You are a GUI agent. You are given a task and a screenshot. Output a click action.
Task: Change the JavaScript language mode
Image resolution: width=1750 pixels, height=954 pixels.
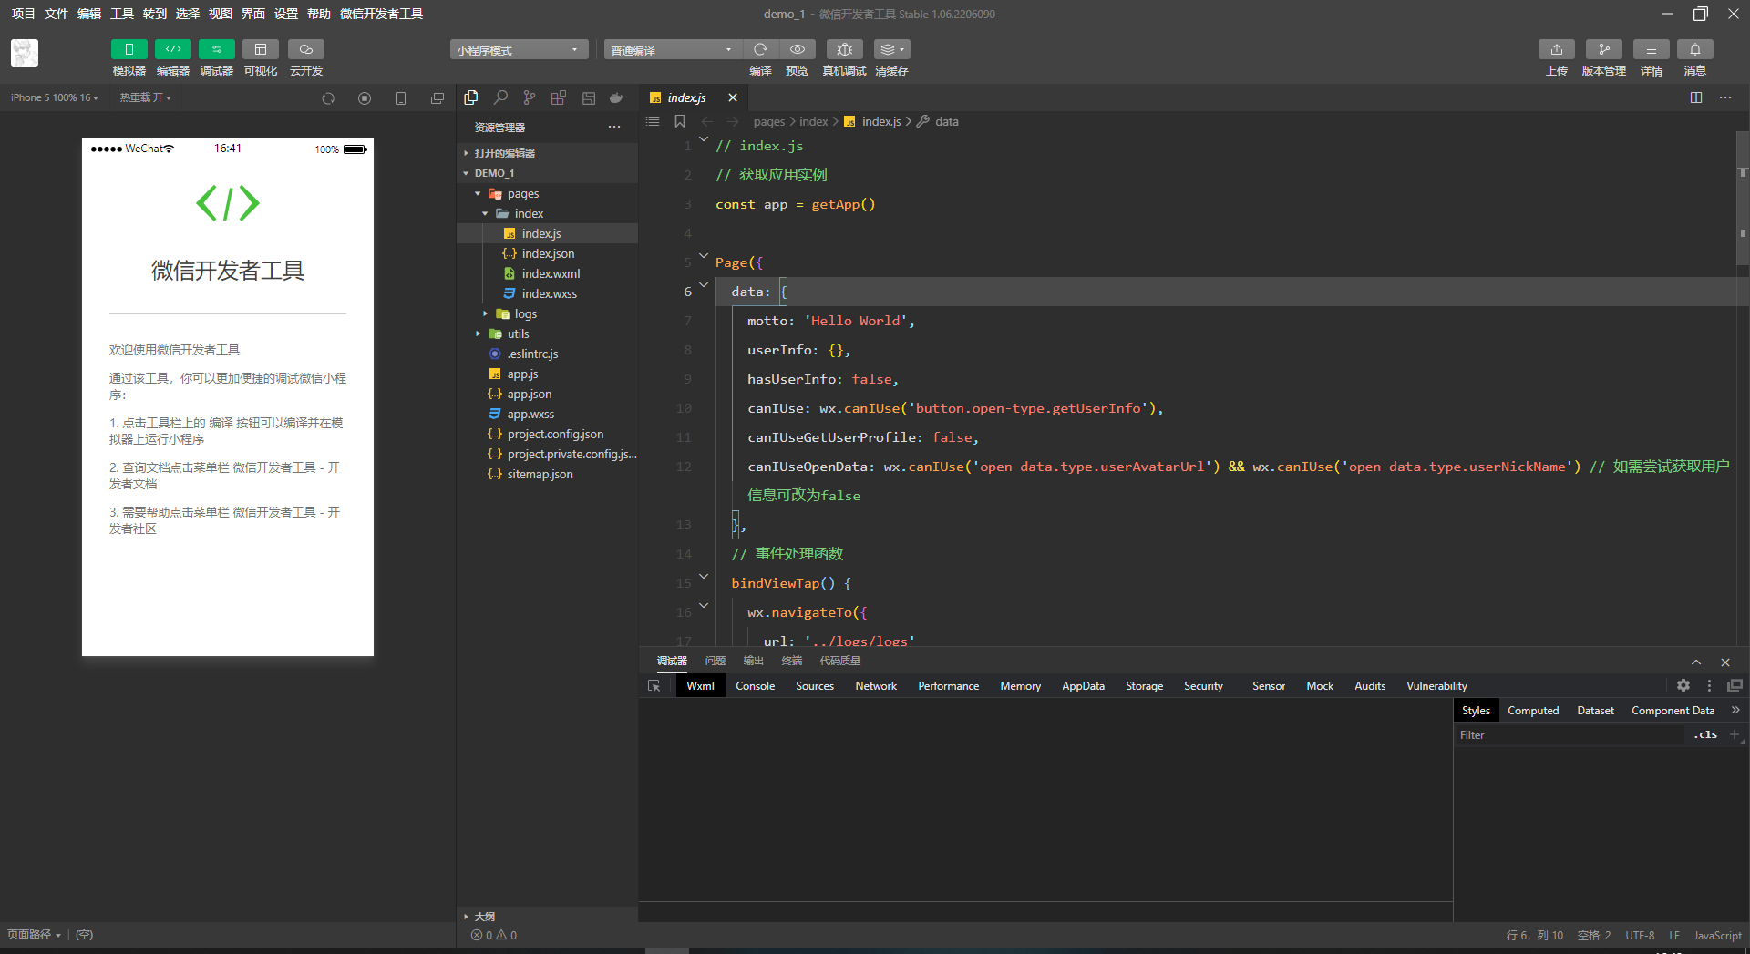(1717, 936)
